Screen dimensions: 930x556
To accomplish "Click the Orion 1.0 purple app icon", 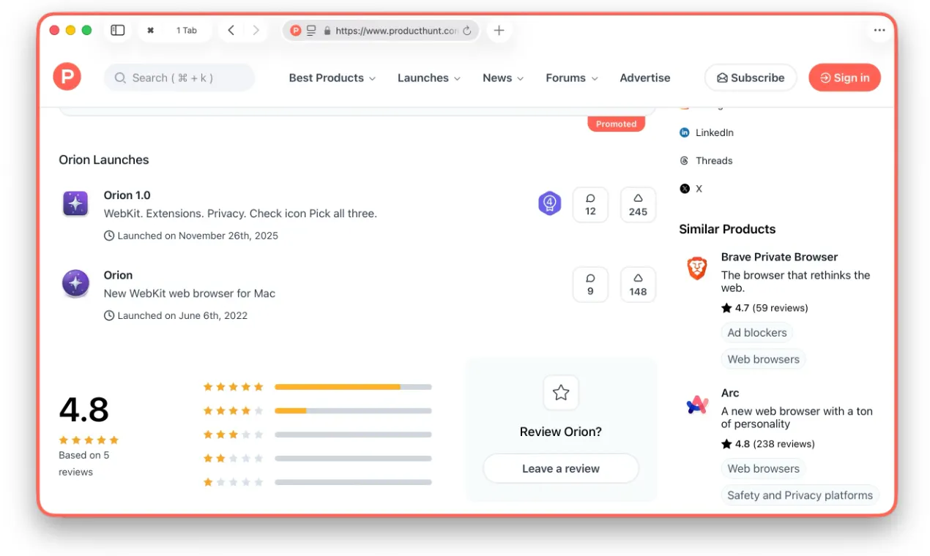I will click(x=75, y=203).
